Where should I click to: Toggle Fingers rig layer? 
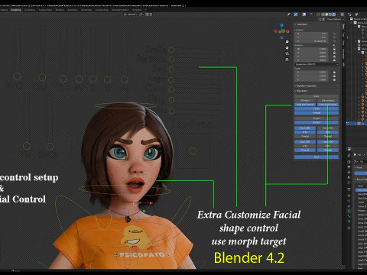(317, 118)
